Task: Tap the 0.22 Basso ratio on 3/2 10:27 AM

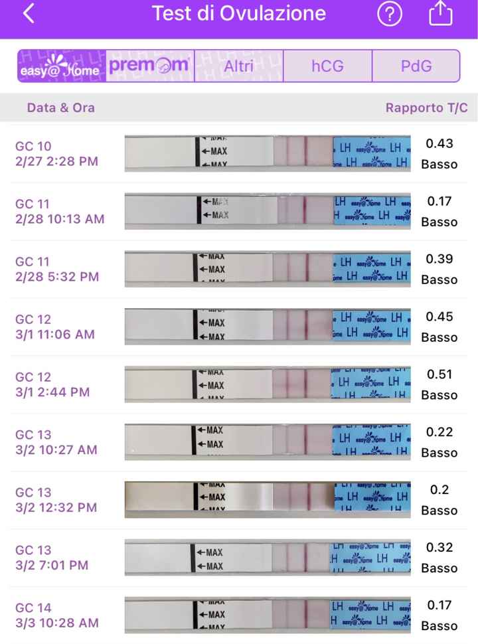Action: click(439, 442)
